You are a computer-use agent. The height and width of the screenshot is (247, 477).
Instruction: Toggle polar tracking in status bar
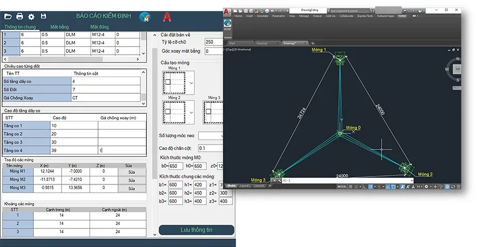[x=370, y=187]
